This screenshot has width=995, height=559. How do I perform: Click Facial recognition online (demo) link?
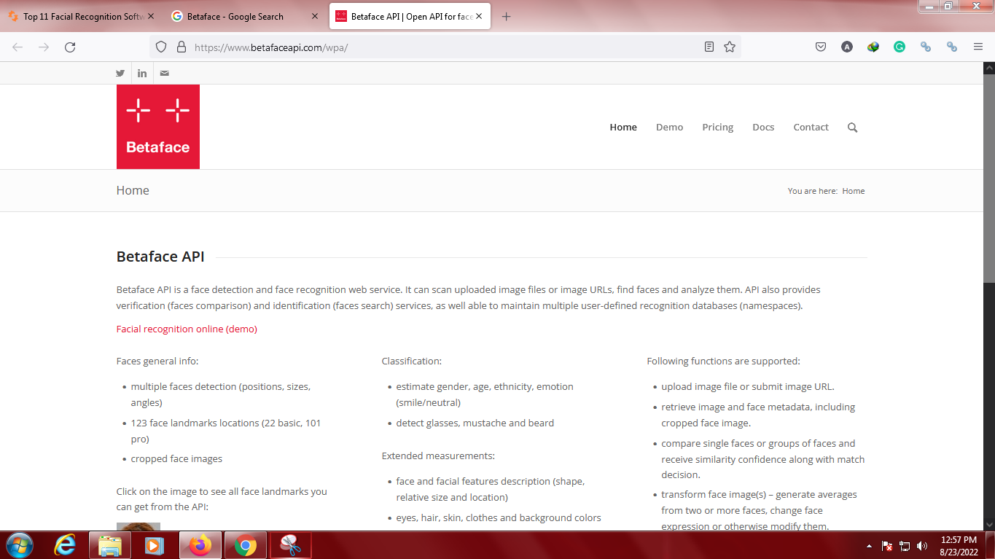click(x=187, y=329)
